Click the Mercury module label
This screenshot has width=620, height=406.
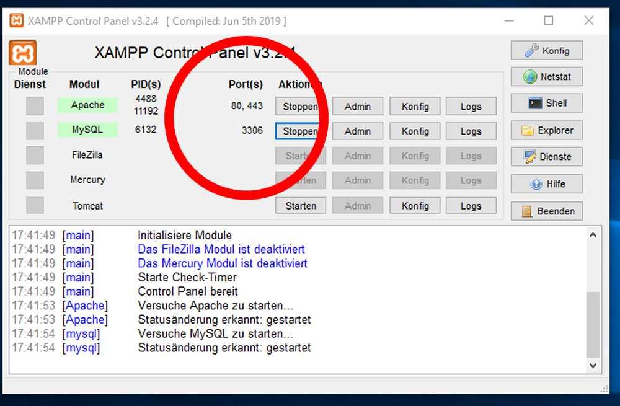pyautogui.click(x=87, y=180)
